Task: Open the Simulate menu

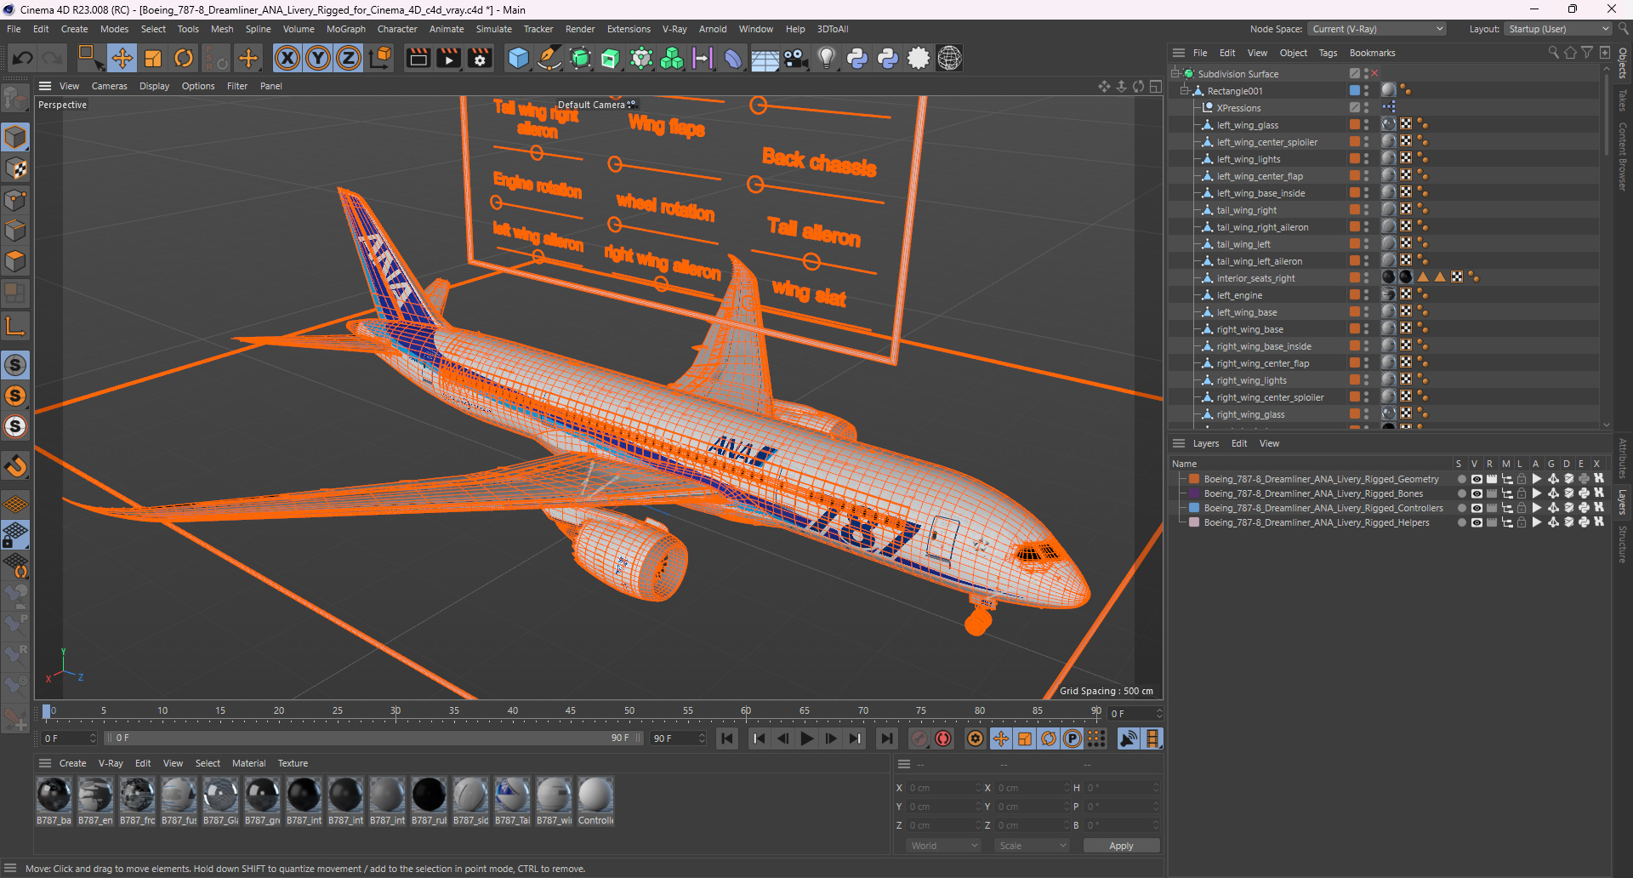Action: tap(493, 29)
